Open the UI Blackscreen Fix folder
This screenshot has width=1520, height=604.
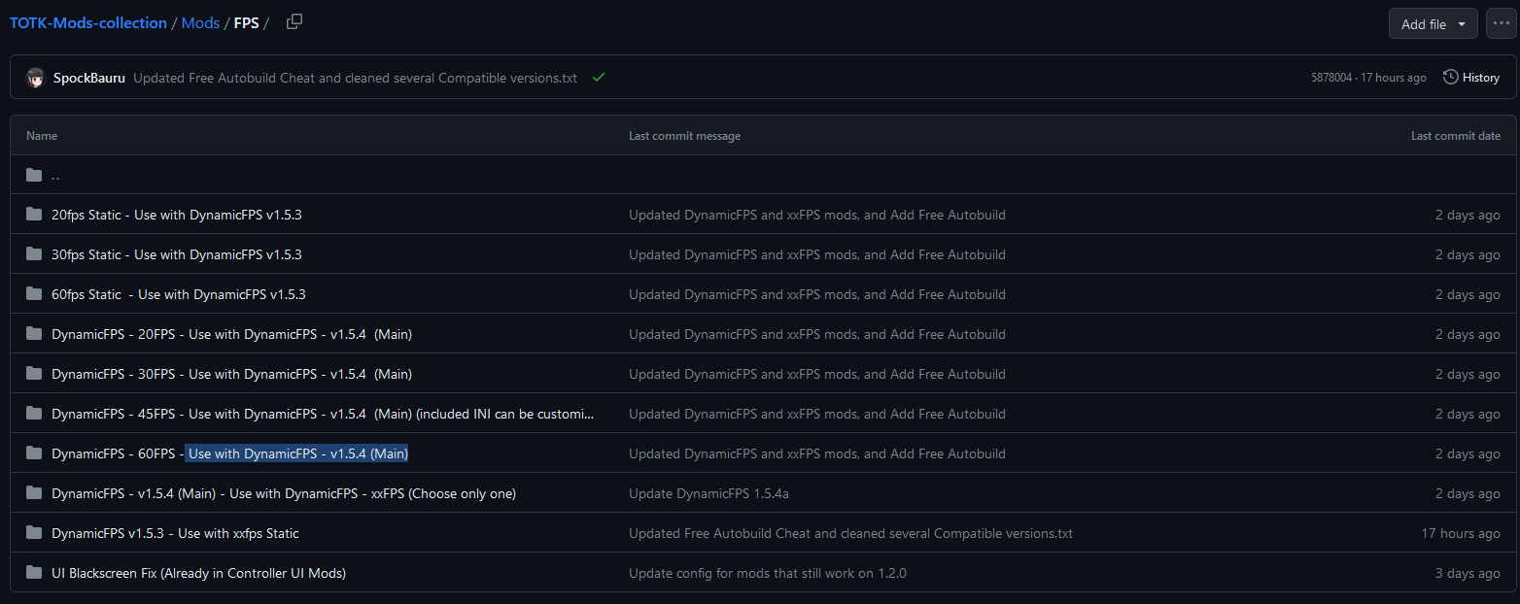coord(198,573)
